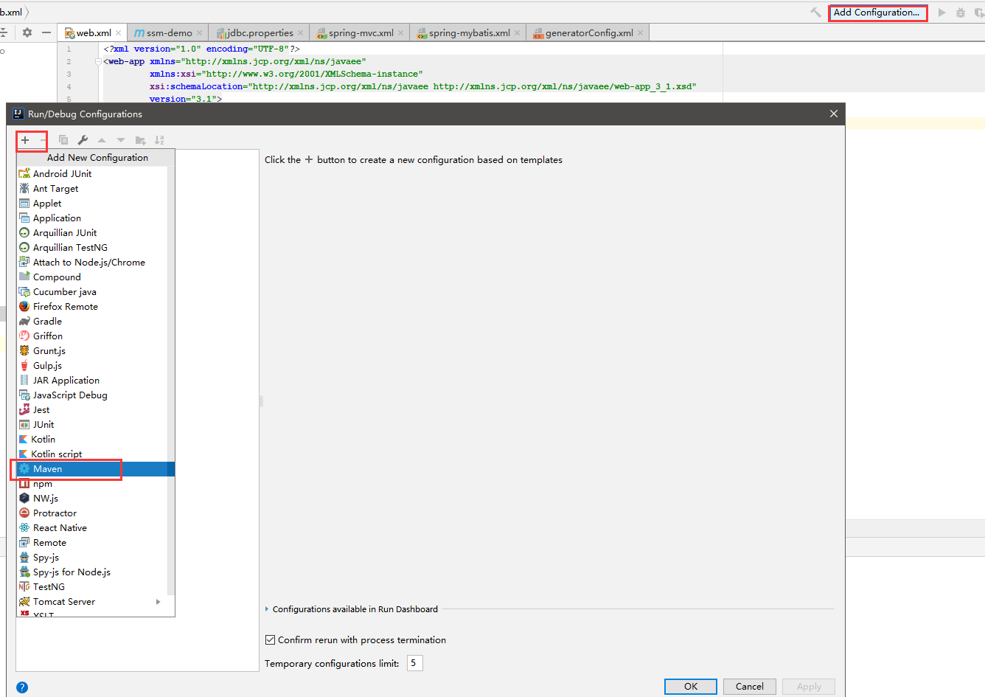Click the hide panel minus icon in project panel
Viewport: 985px width, 697px height.
click(x=46, y=32)
